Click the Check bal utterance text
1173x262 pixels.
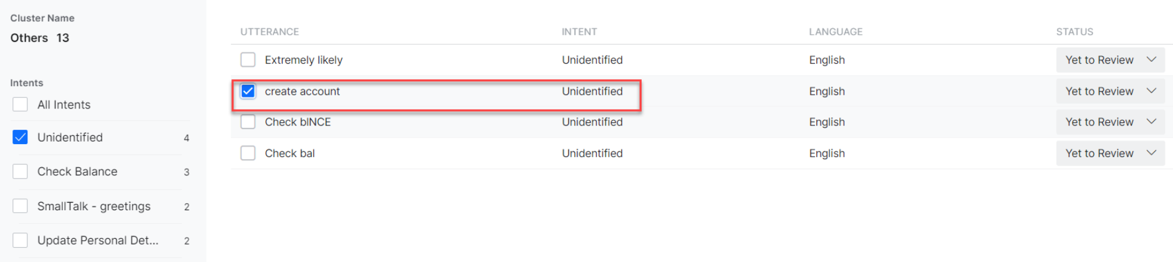(290, 153)
